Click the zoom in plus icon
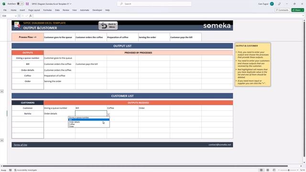Image resolution: width=306 pixels, height=172 pixels. point(298,170)
